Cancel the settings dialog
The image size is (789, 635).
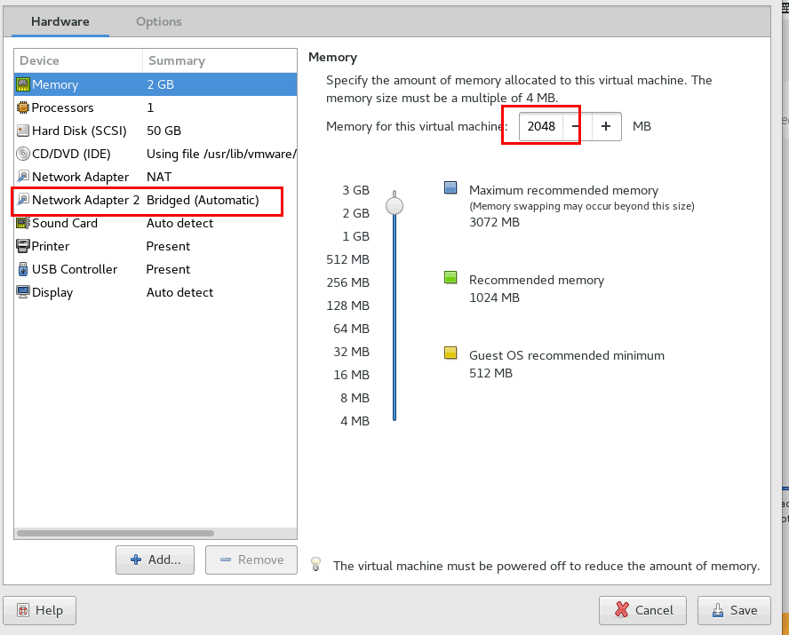pyautogui.click(x=642, y=610)
